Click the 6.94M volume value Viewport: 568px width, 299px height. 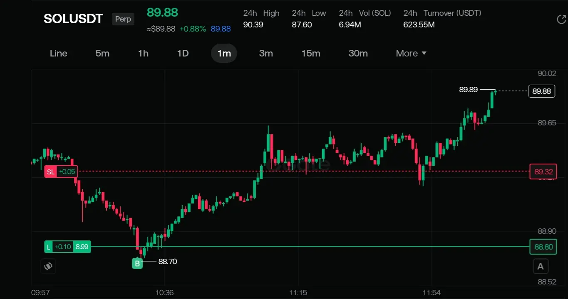pos(350,25)
